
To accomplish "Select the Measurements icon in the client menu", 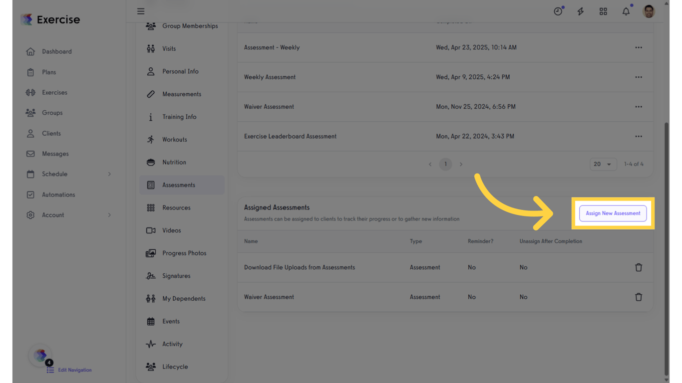I will tap(150, 94).
